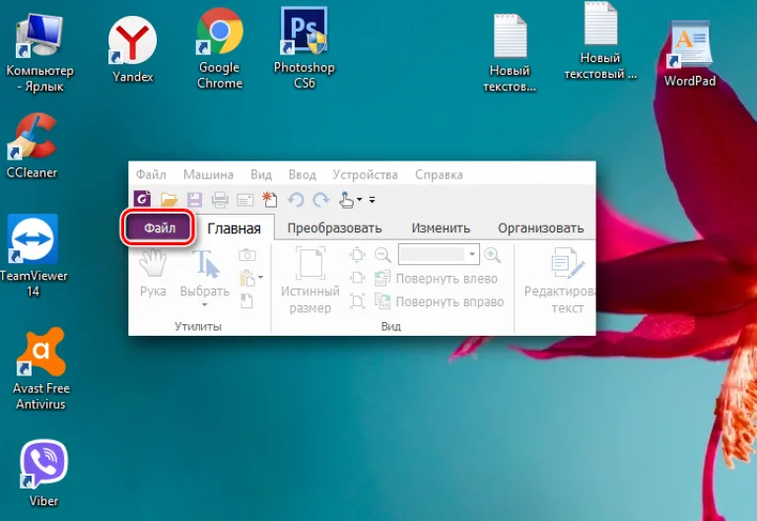Switch to the Преобразовать tab

(x=334, y=228)
